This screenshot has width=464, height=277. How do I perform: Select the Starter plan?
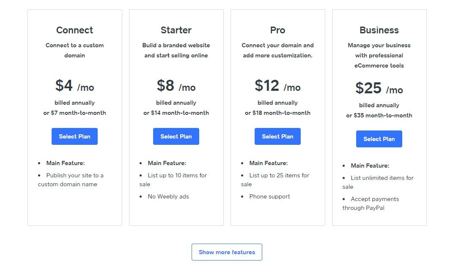point(176,136)
